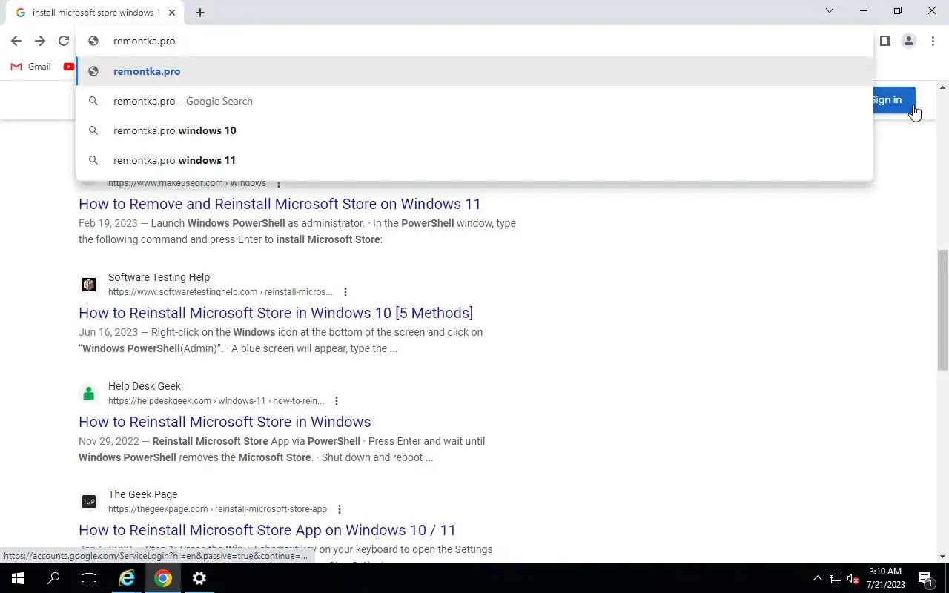Go forward to the next page
The image size is (949, 593).
[40, 41]
